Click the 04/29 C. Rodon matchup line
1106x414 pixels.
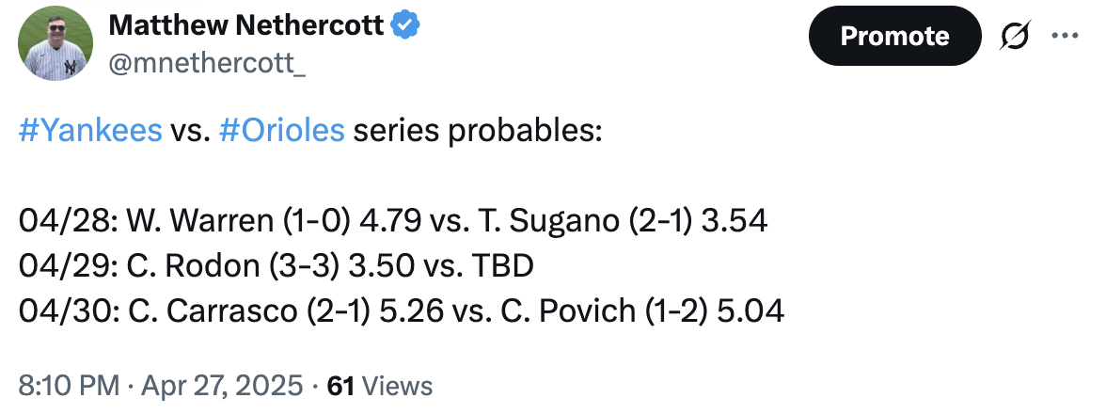tap(276, 266)
